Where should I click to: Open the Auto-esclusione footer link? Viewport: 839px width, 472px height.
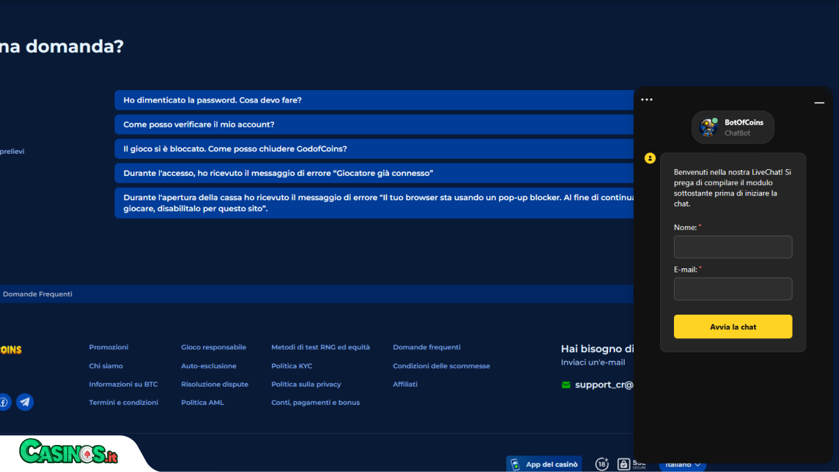tap(209, 366)
